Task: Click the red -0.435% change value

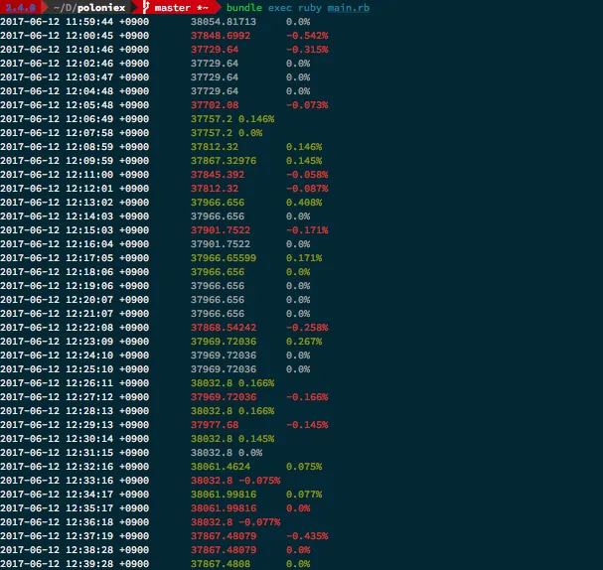Action: click(306, 535)
